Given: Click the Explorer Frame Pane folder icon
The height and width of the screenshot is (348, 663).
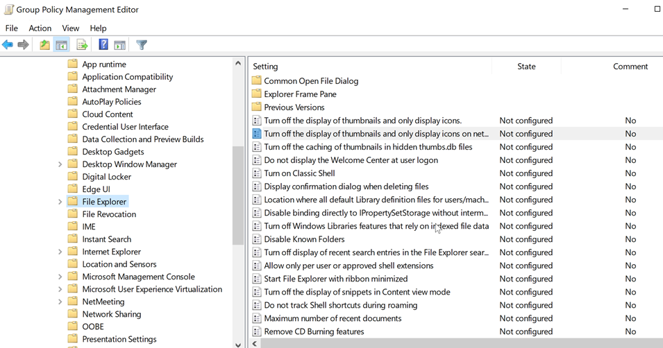Looking at the screenshot, I should click(x=256, y=94).
